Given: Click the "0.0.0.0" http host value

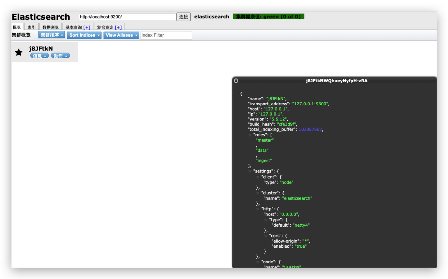Looking at the screenshot, I should 289,214.
